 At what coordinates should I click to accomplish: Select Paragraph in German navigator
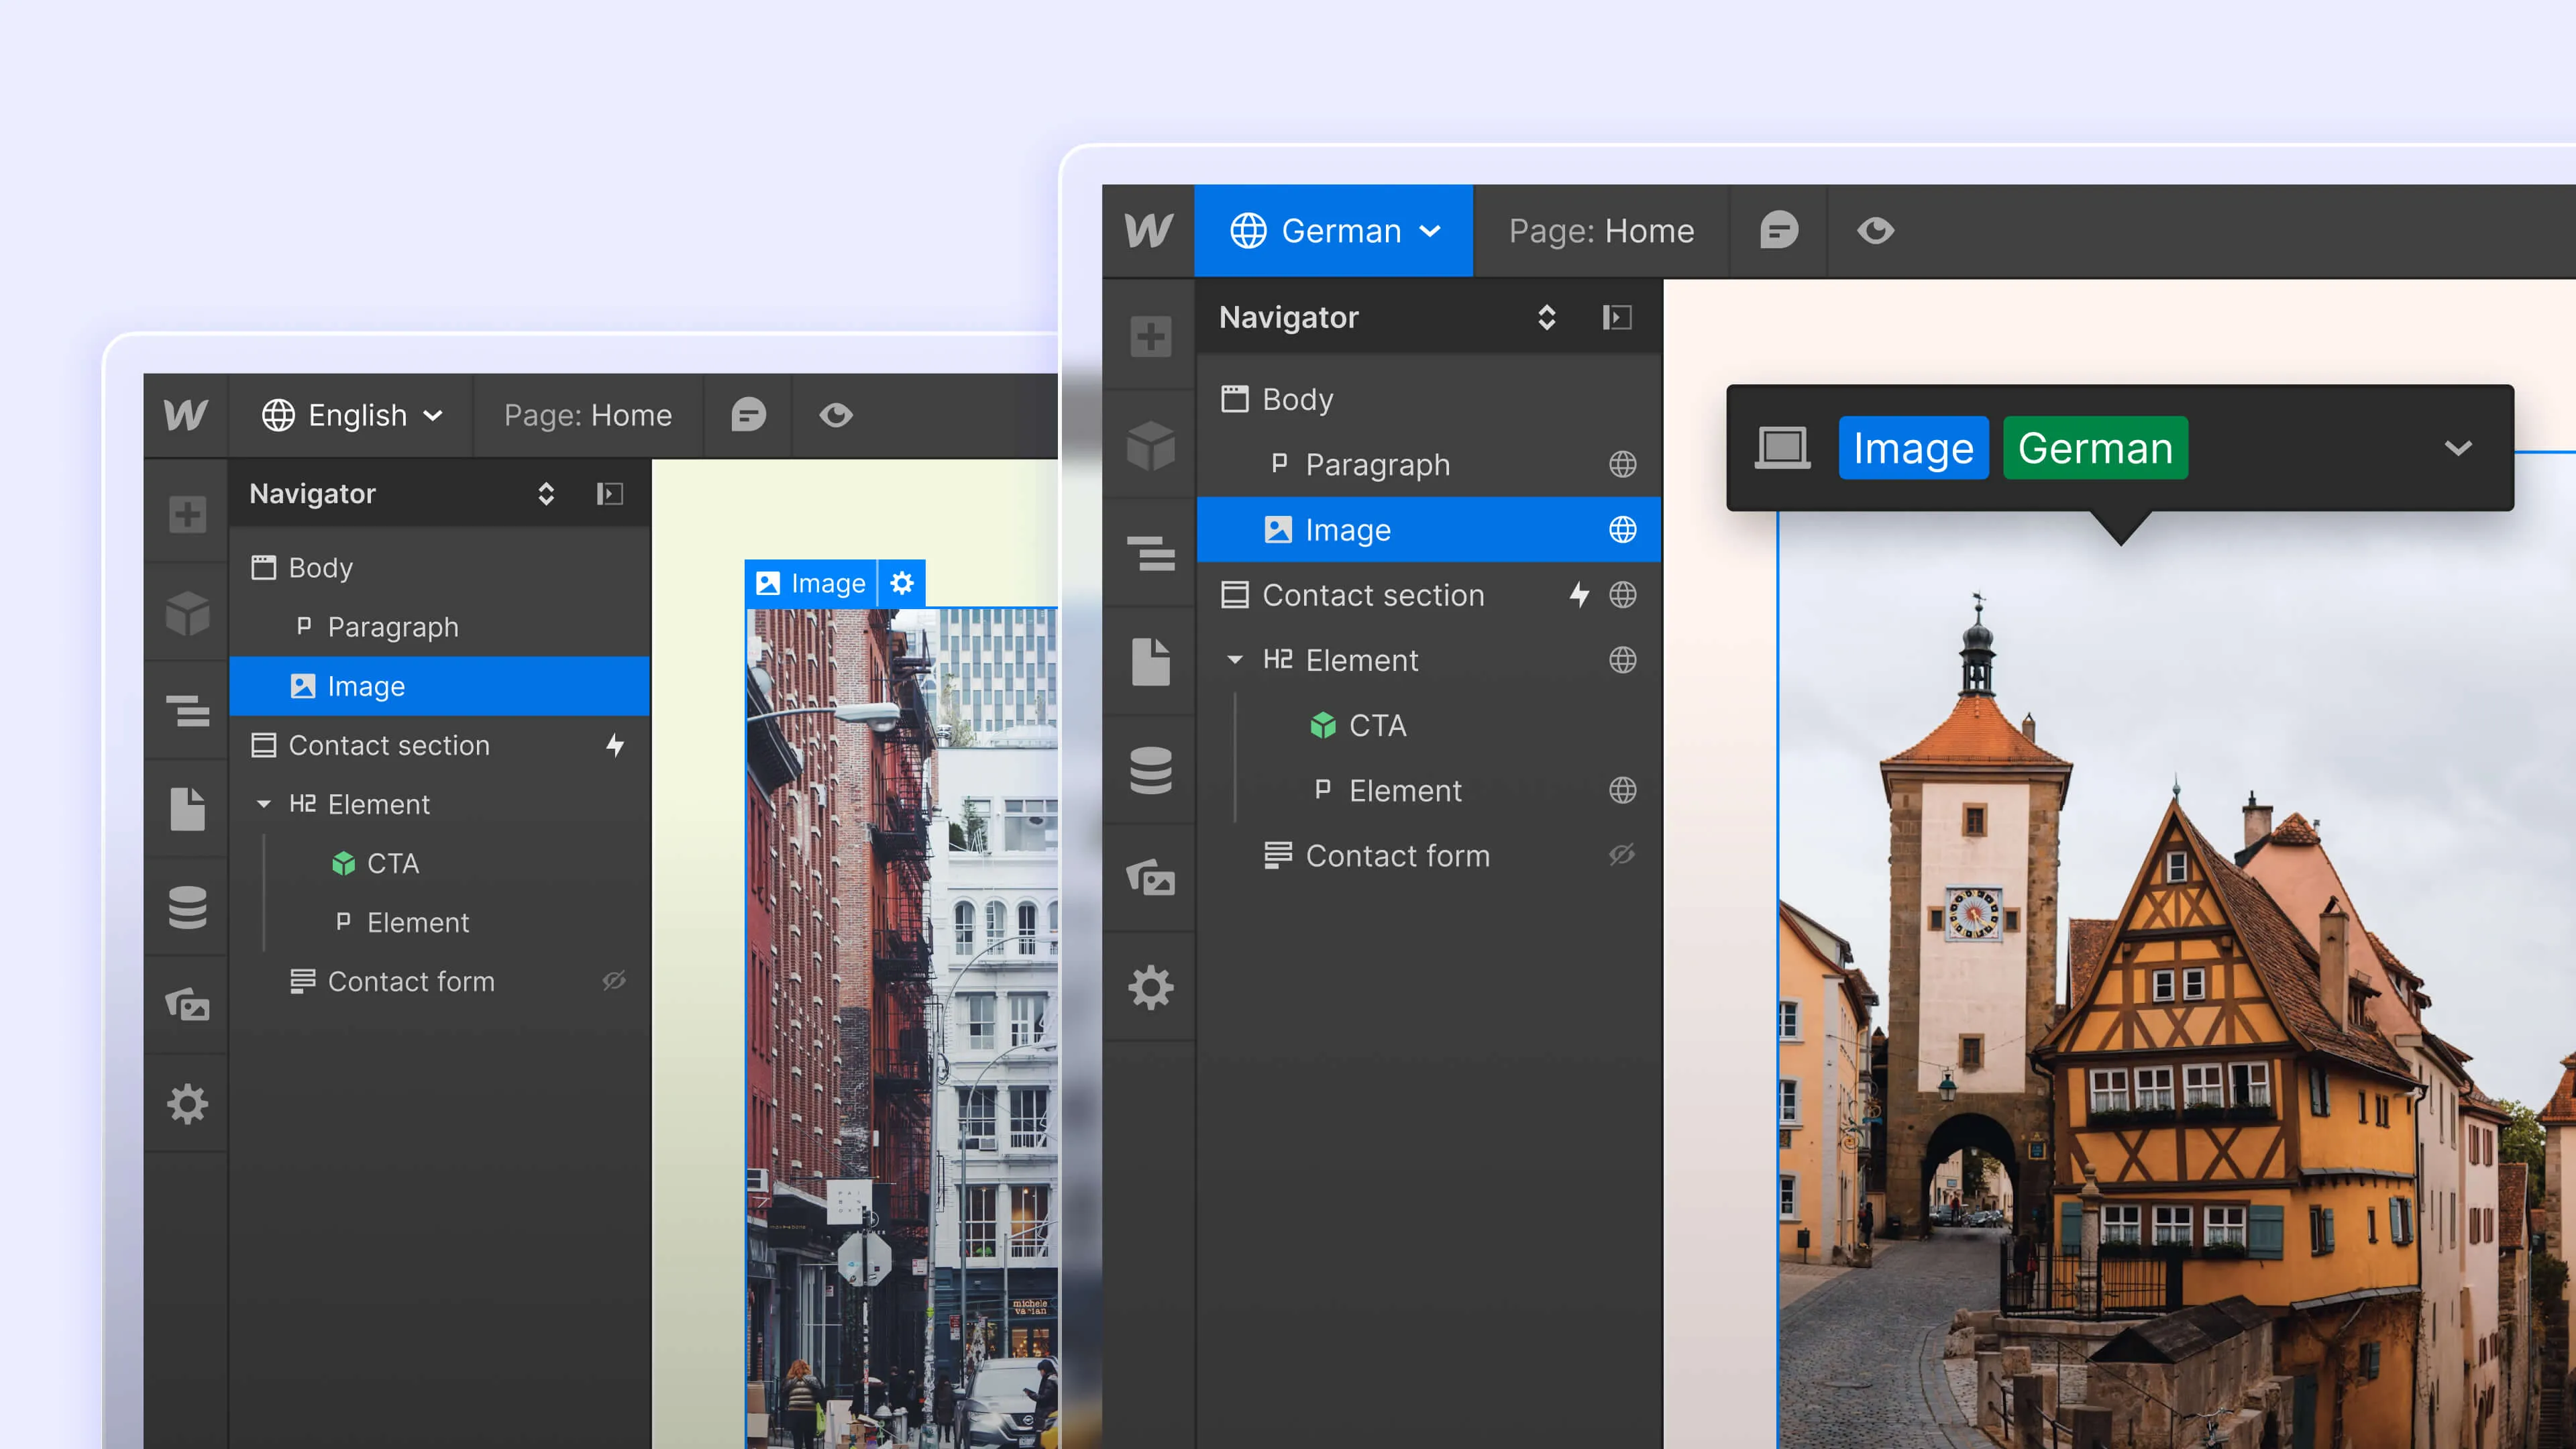1377,465
